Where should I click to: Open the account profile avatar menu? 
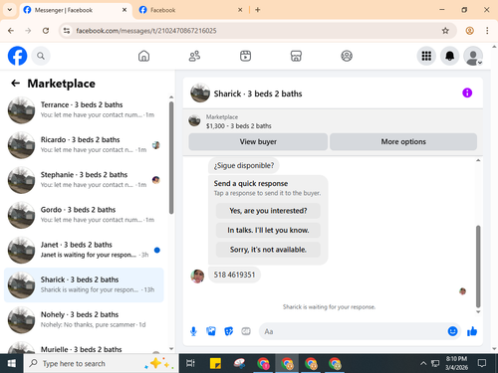[473, 56]
